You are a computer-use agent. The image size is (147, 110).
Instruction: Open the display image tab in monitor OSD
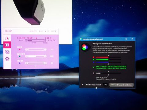coord(7,52)
